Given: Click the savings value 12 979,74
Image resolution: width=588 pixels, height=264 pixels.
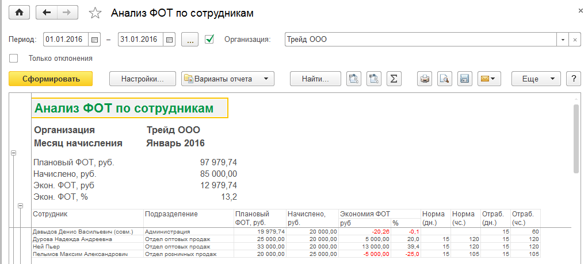Looking at the screenshot, I should [219, 185].
